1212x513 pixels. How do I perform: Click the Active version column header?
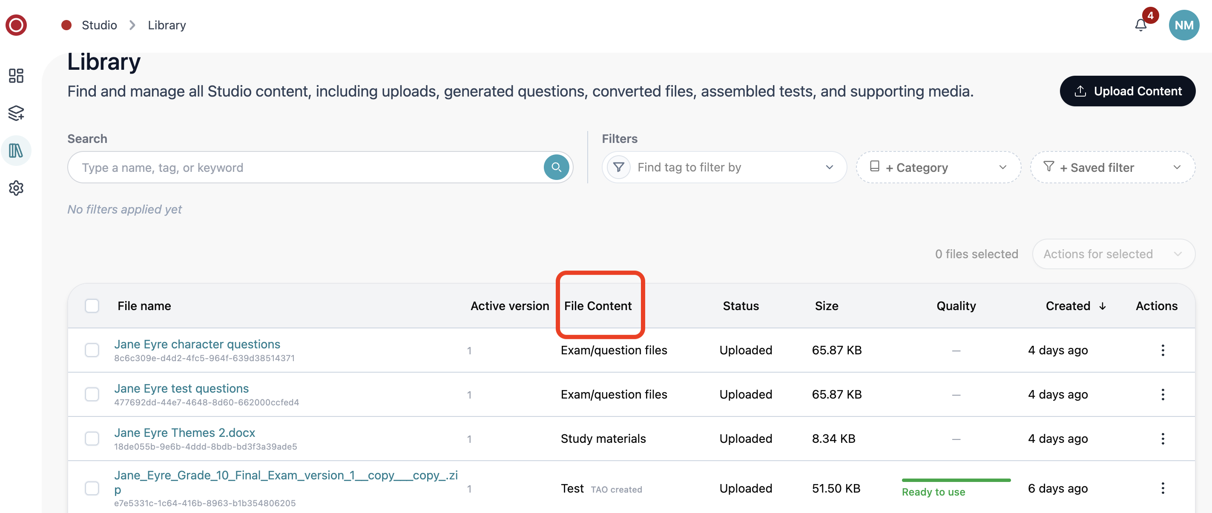click(510, 306)
